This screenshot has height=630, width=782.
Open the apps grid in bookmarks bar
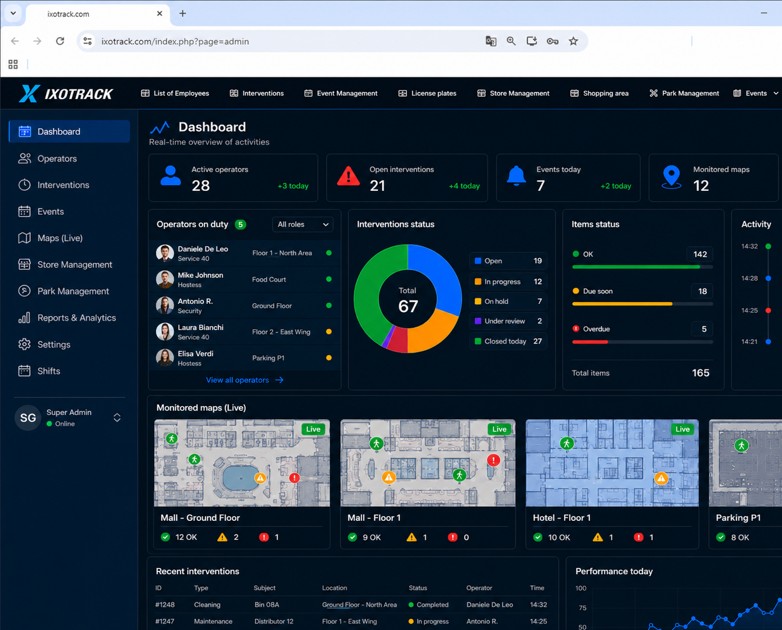coord(13,64)
